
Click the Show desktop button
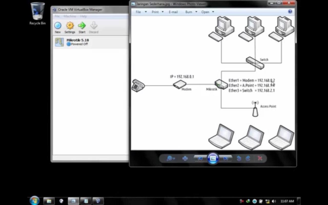point(299,201)
